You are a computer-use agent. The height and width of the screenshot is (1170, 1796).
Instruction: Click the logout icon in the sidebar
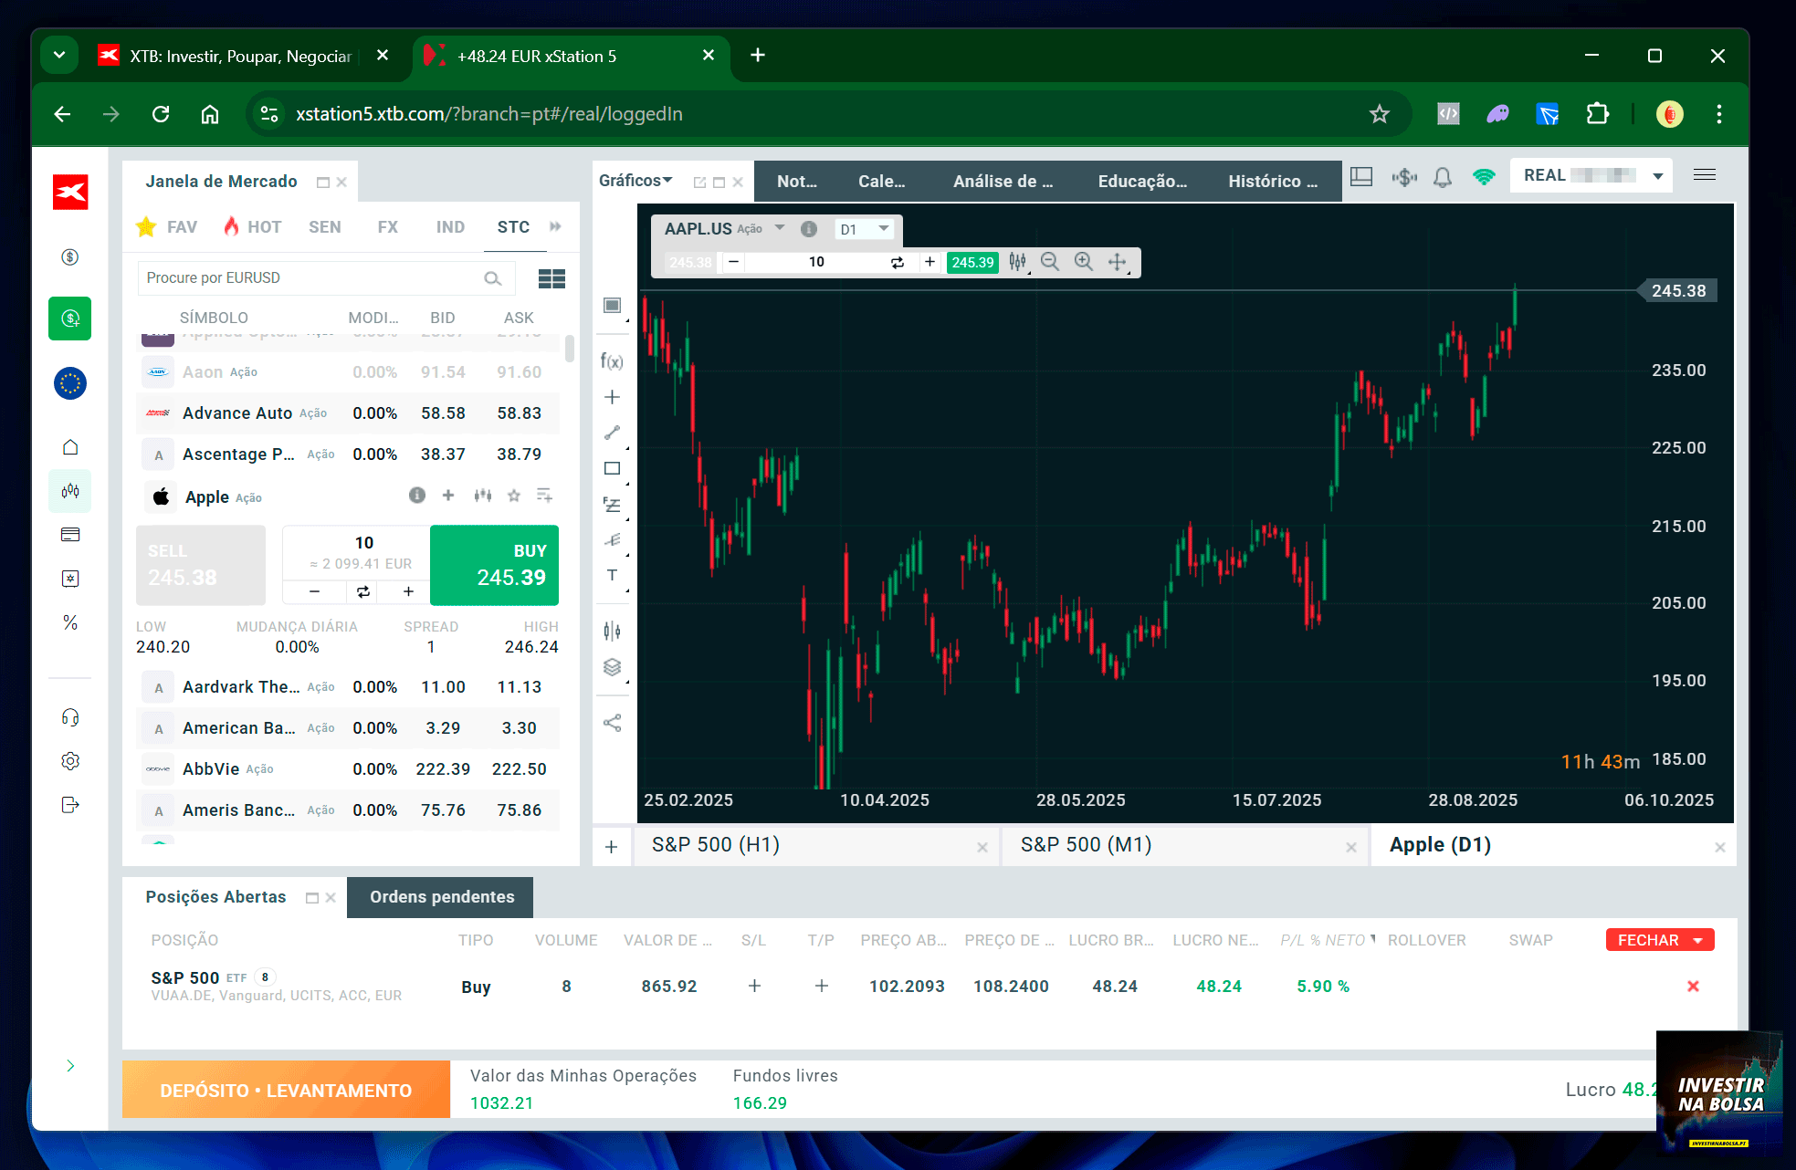click(70, 805)
